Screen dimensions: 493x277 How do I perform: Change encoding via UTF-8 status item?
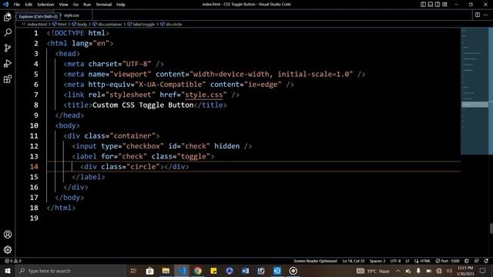click(395, 261)
